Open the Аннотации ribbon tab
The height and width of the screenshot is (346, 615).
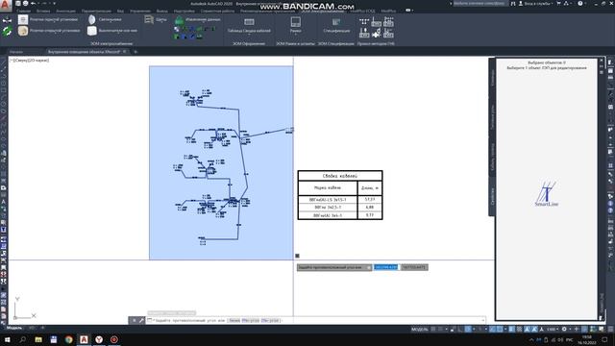pos(65,11)
